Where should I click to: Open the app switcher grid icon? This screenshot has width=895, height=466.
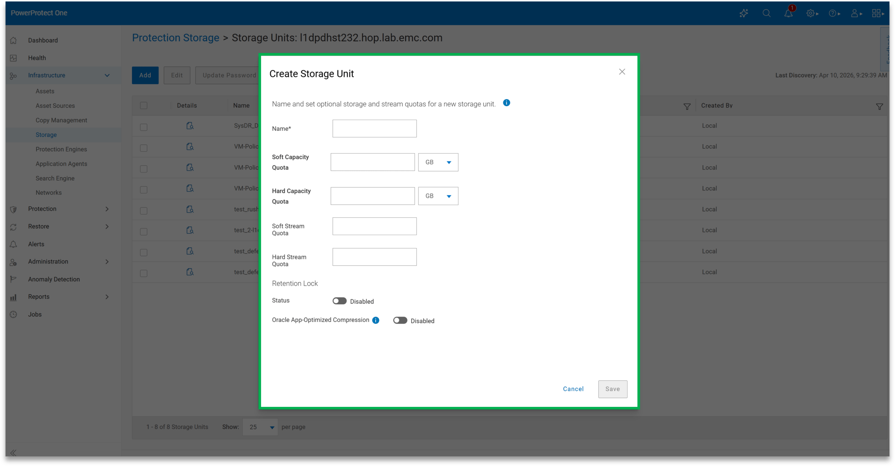878,13
